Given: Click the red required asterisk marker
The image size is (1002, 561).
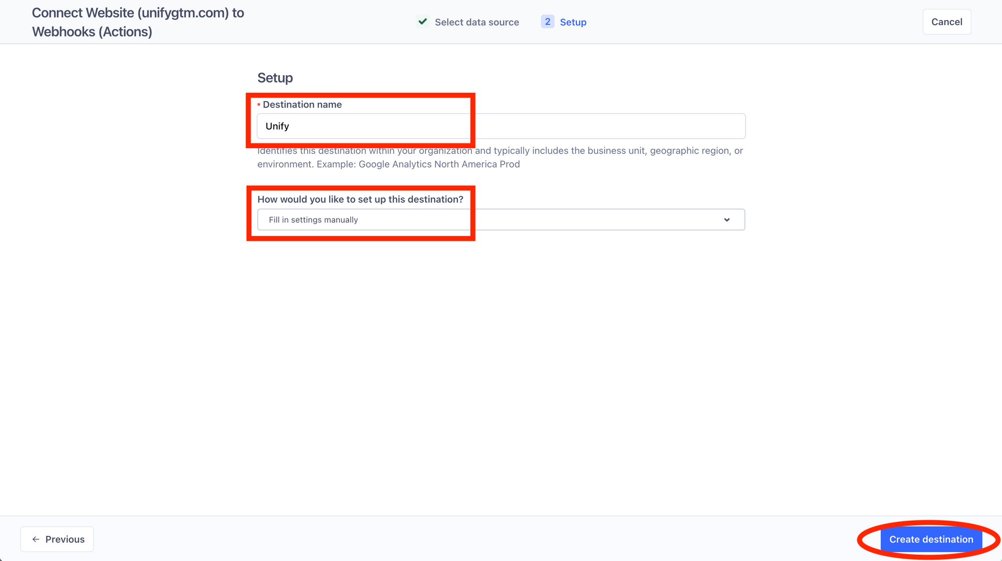Looking at the screenshot, I should 259,105.
